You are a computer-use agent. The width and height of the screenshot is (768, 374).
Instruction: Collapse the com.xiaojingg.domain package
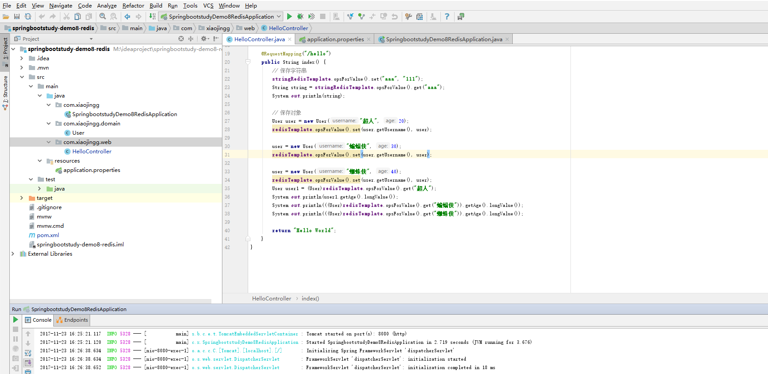[48, 123]
